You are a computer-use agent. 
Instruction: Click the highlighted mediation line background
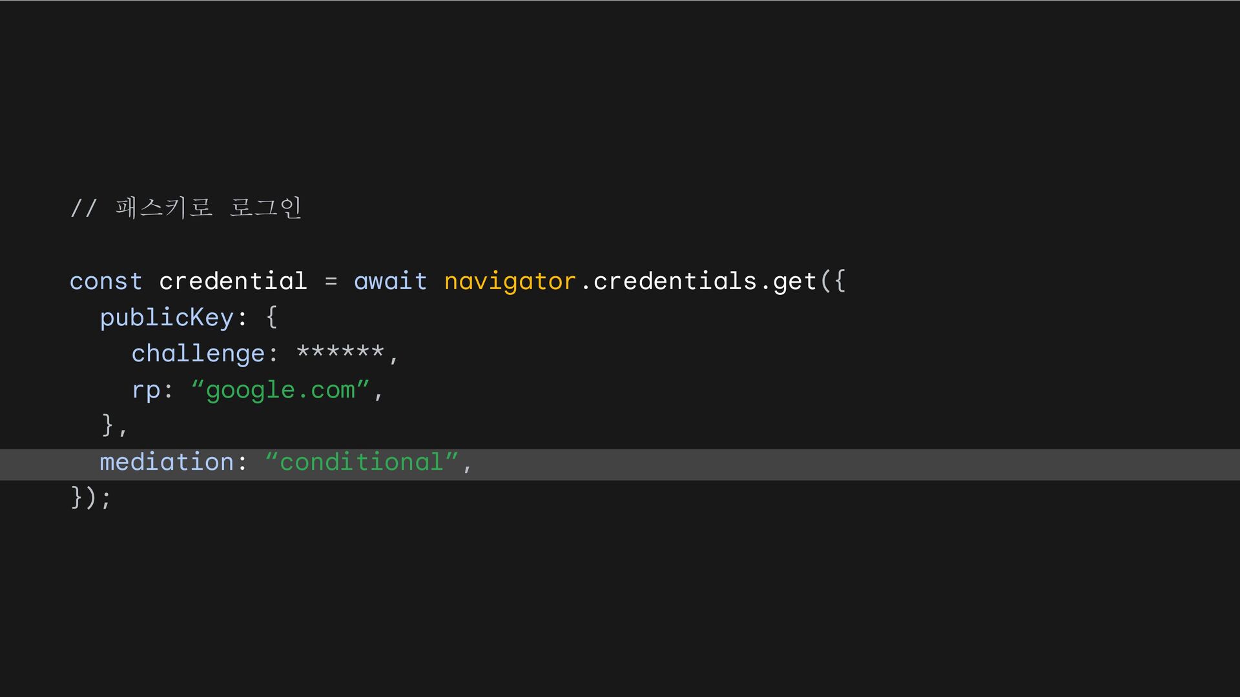coord(620,465)
